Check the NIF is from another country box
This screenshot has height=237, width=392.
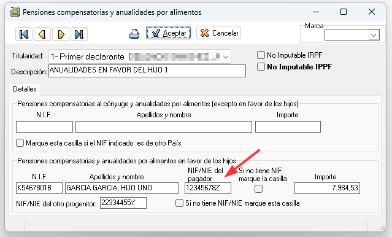pyautogui.click(x=20, y=143)
